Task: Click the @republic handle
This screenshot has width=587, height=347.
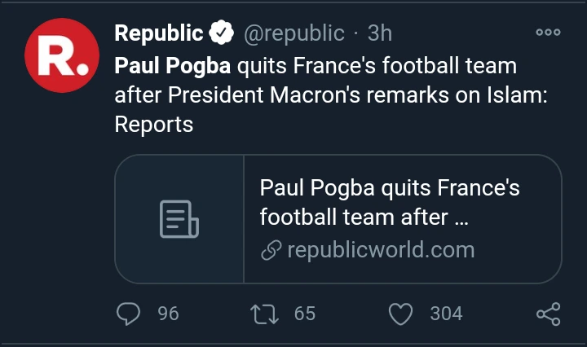Action: tap(294, 33)
